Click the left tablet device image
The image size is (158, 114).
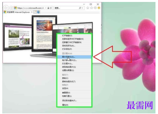click(x=18, y=37)
